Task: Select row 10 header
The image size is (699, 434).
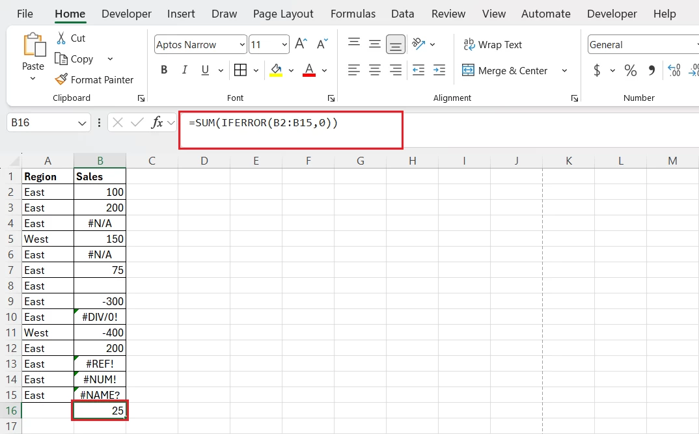Action: click(11, 317)
